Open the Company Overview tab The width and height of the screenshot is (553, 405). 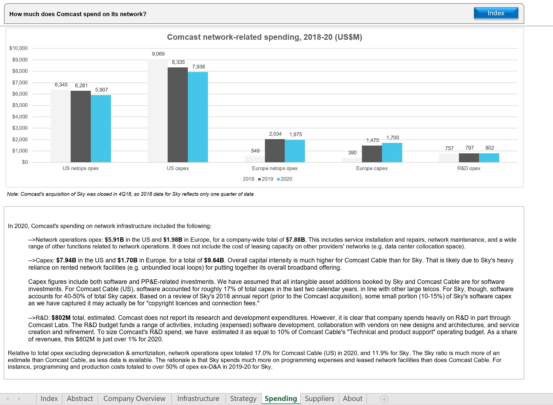point(134,399)
